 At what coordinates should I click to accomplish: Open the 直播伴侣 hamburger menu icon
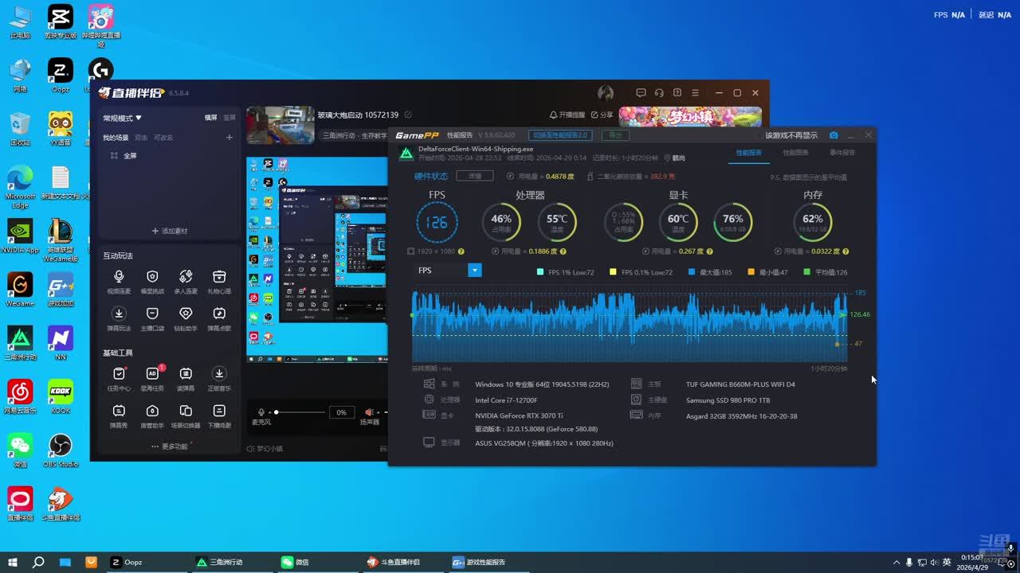pos(696,93)
